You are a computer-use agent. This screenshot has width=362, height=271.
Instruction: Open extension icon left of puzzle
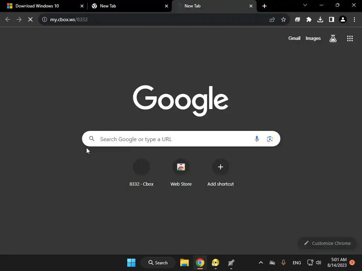(298, 20)
